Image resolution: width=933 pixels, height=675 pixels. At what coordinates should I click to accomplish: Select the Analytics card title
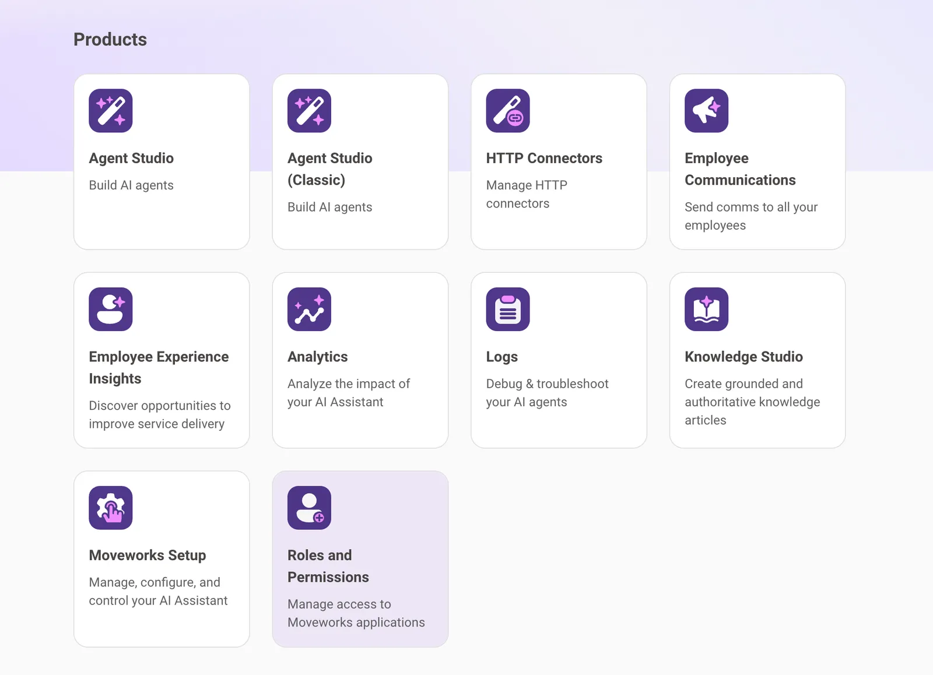tap(317, 357)
